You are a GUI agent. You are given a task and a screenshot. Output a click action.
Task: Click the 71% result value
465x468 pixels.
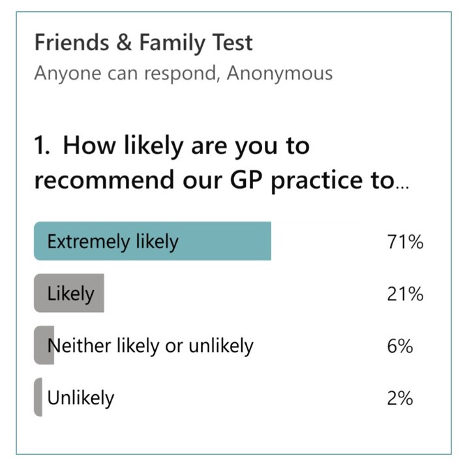pyautogui.click(x=405, y=242)
